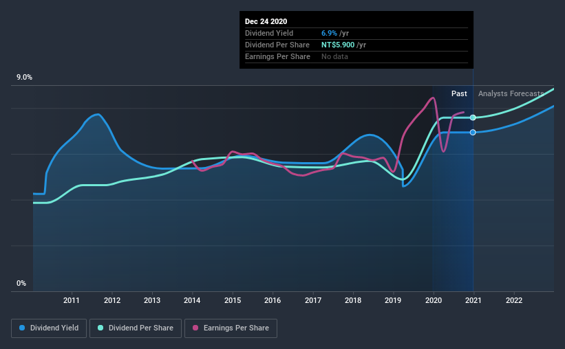565x349 pixels.
Task: Click the 2019 x-axis label
Action: coord(393,300)
